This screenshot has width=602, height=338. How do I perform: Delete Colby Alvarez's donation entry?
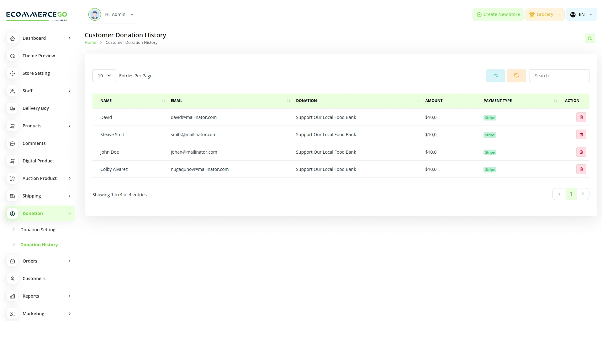[x=581, y=169]
